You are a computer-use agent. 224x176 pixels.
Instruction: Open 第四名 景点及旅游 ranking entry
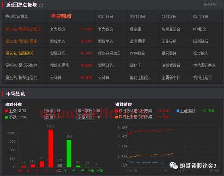click(21, 65)
